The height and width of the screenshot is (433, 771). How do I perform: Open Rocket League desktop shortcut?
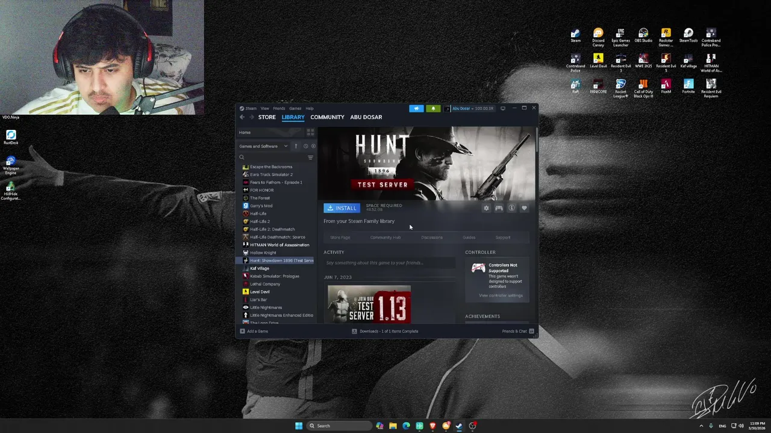pos(620,88)
